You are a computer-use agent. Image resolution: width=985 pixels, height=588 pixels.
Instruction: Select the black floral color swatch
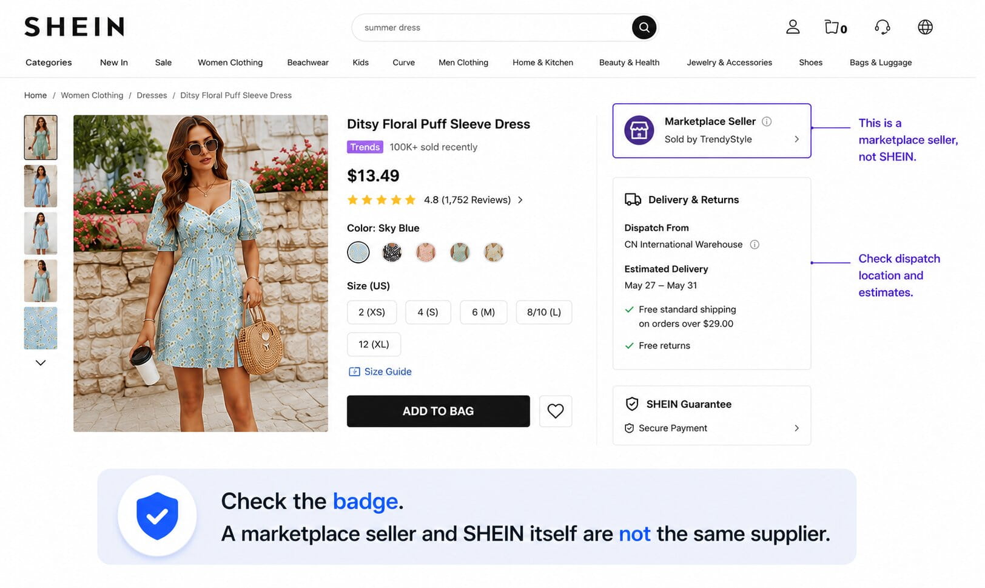click(x=392, y=252)
